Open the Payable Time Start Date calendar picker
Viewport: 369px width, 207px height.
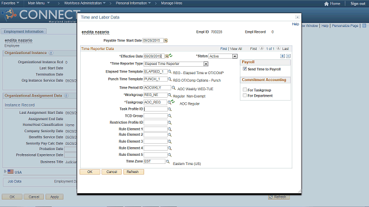tap(165, 41)
